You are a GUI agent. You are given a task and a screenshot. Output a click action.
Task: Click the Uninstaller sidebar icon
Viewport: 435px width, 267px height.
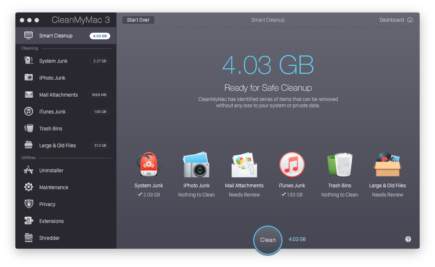28,170
